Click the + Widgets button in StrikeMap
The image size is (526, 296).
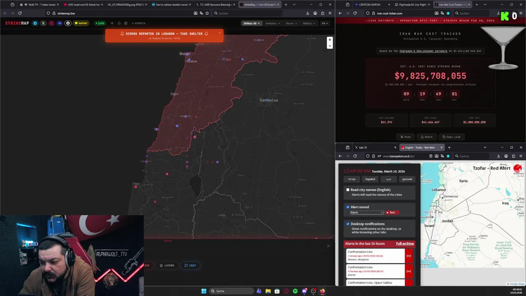coord(138,23)
